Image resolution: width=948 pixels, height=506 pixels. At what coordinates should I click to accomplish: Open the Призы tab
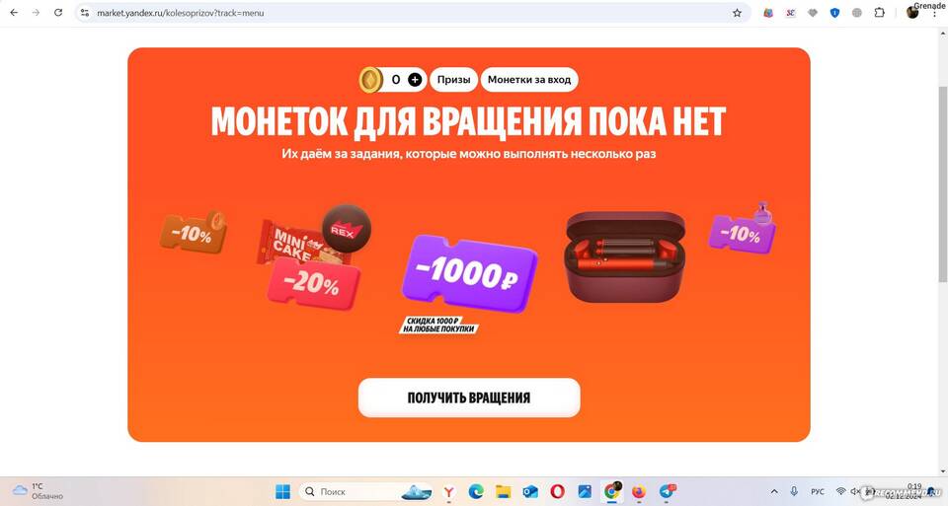(x=454, y=80)
